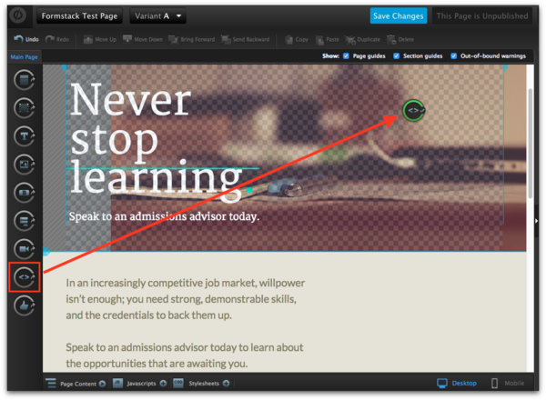Select the Section widget at sidebar top
The width and height of the screenshot is (546, 400).
[25, 80]
